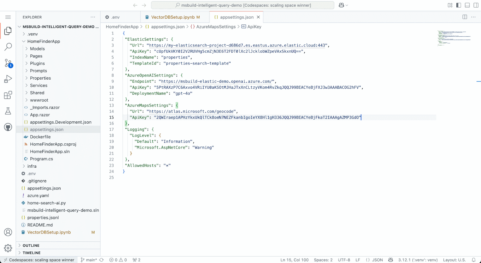The image size is (481, 263).
Task: Click the JSON language mode indicator
Action: point(377,260)
